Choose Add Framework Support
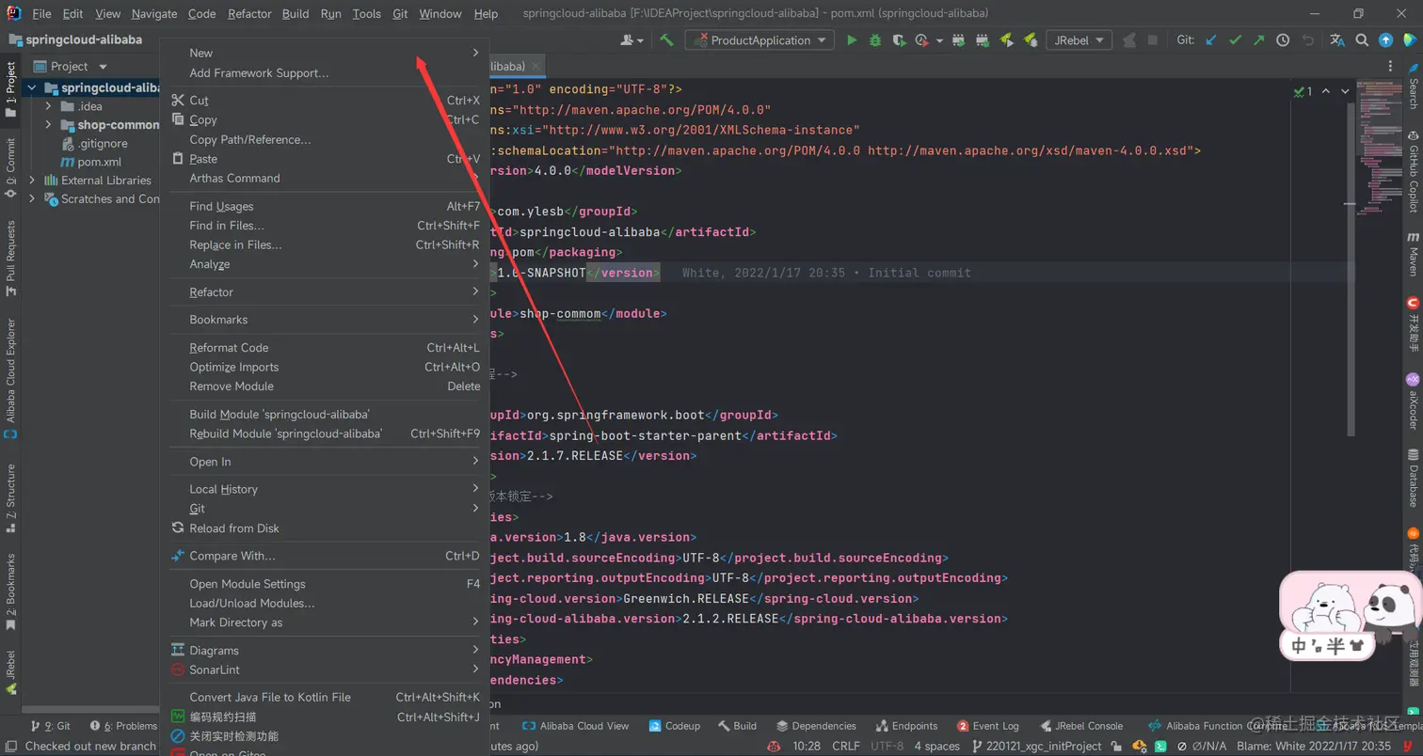 [326, 72]
